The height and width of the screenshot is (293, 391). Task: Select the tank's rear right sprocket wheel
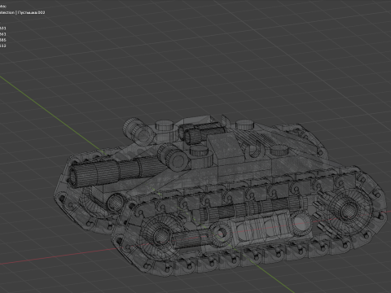pyautogui.click(x=348, y=210)
